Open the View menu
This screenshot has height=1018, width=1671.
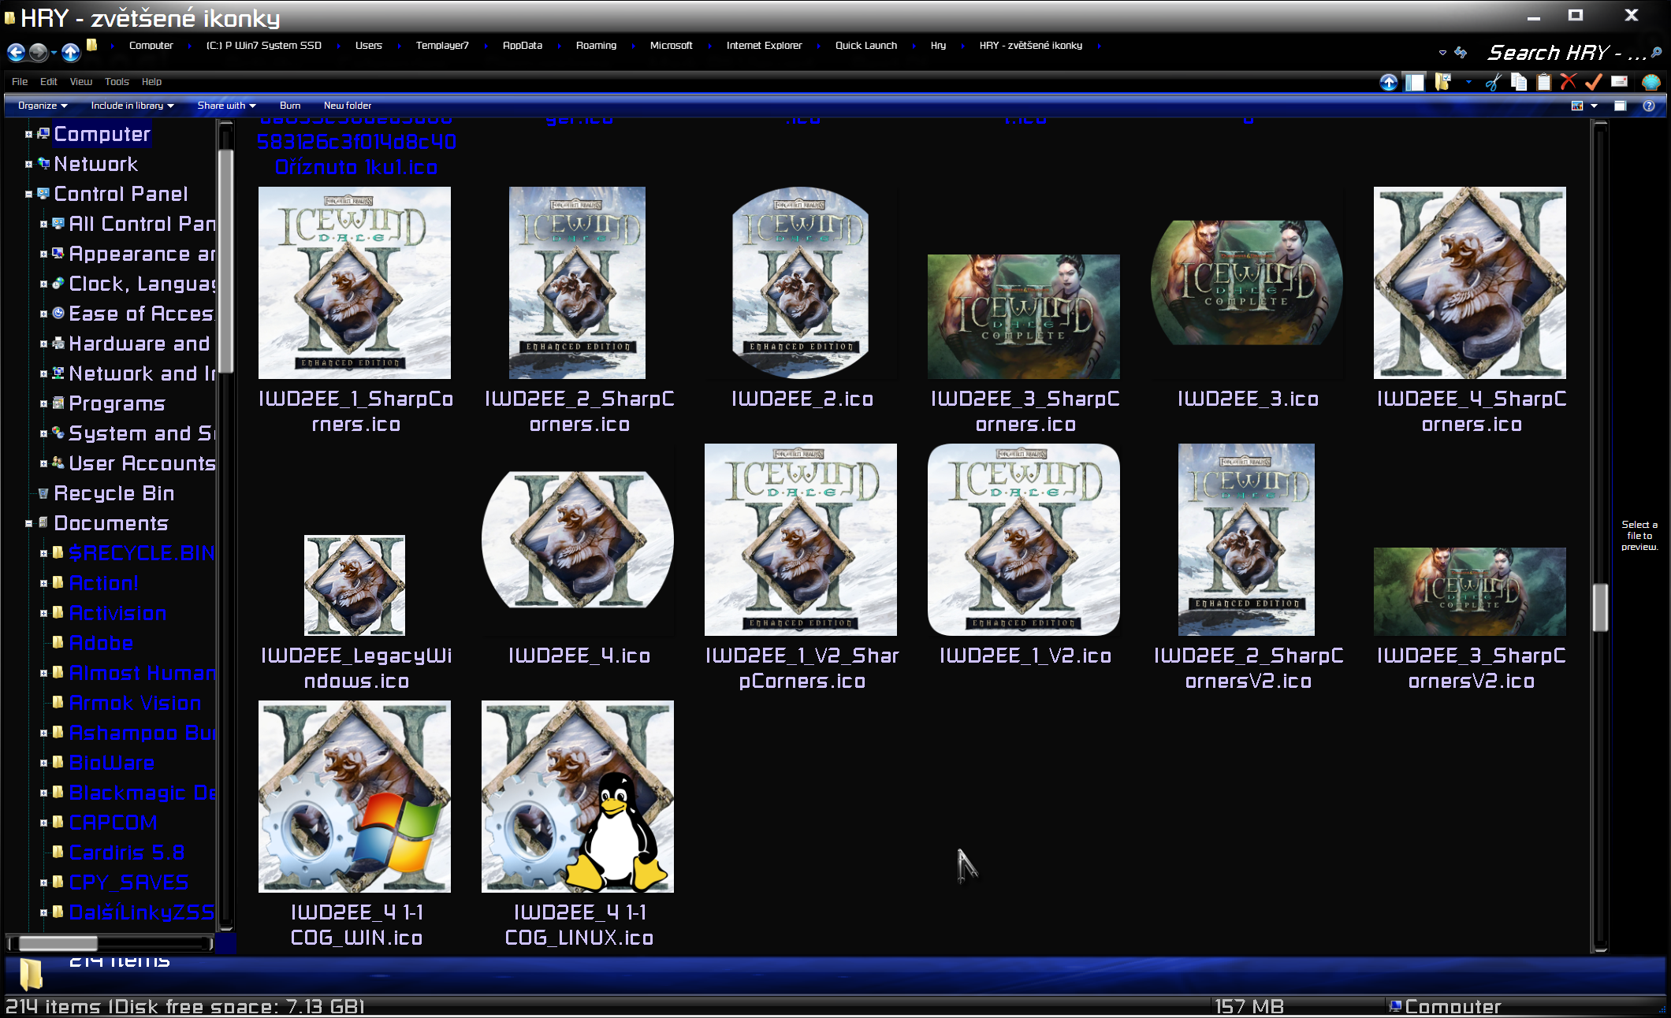80,82
